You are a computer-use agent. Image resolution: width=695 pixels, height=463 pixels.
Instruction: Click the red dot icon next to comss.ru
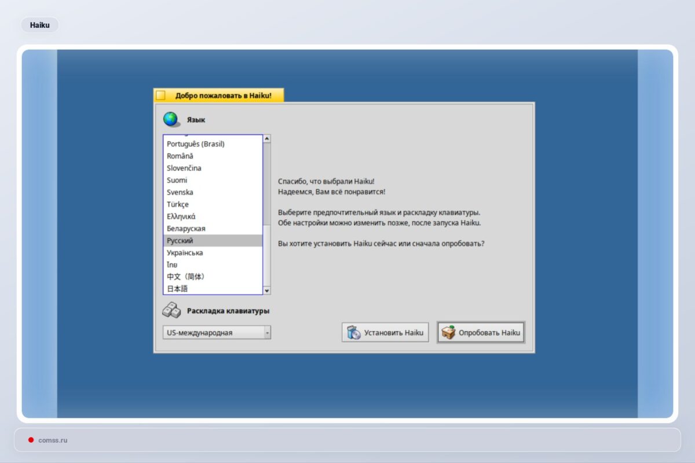click(30, 440)
